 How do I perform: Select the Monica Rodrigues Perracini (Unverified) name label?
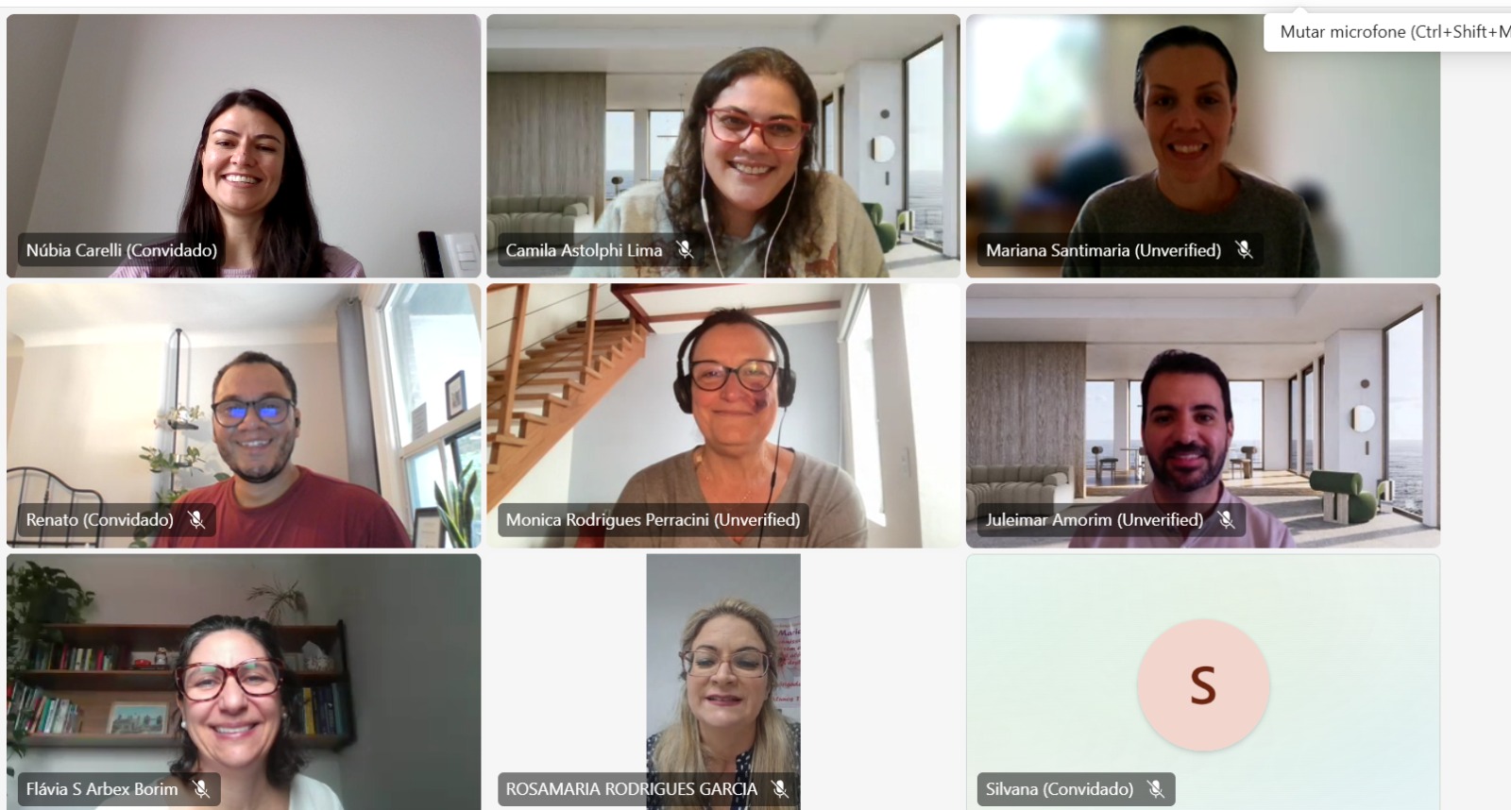coord(653,519)
